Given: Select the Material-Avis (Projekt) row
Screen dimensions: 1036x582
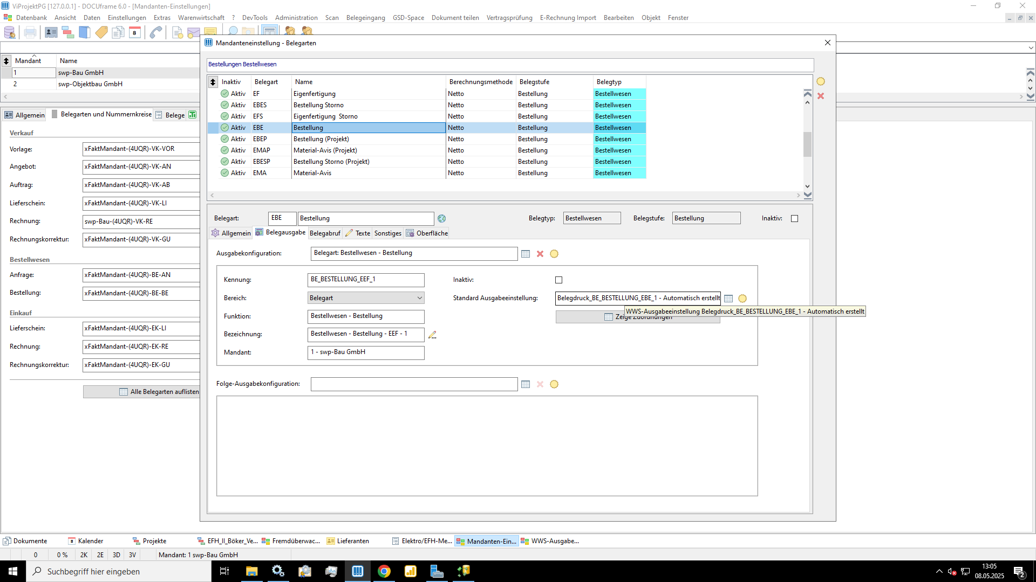Looking at the screenshot, I should [x=427, y=150].
